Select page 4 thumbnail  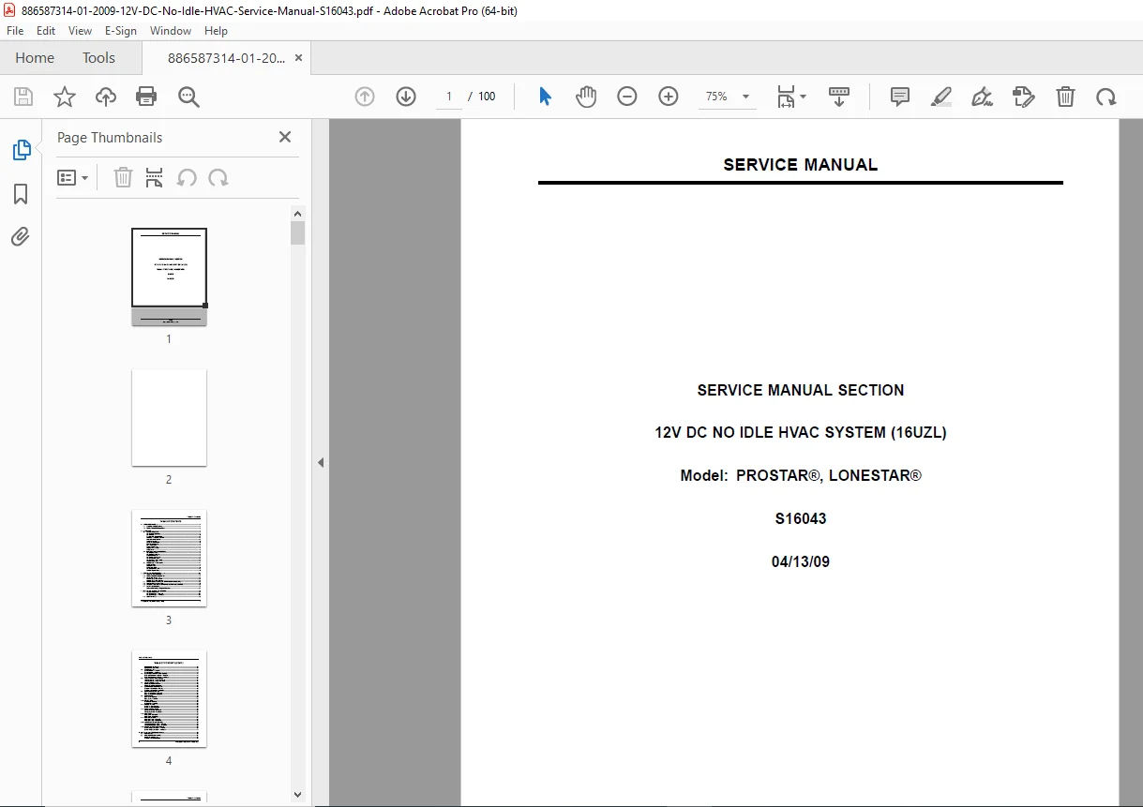169,698
